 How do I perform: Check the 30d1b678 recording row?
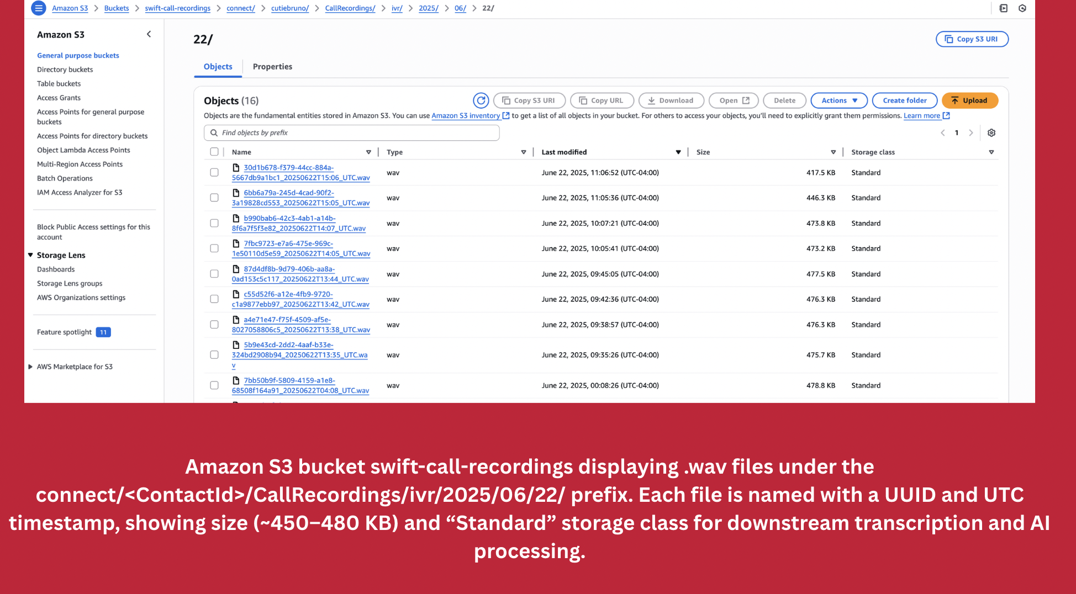point(214,173)
